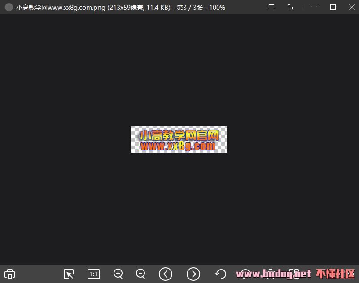359x283 pixels.
Task: Close the image viewer window
Action: (352, 7)
